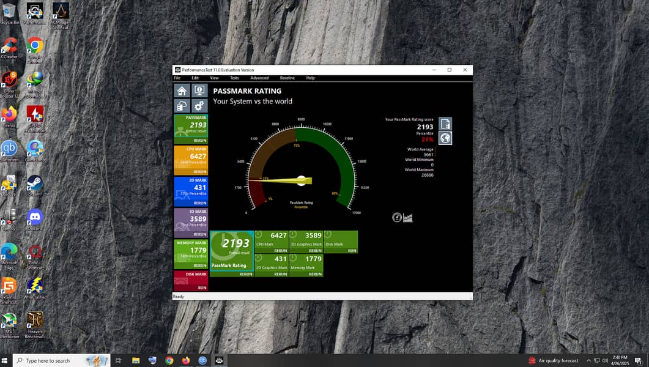This screenshot has height=367, width=649.
Task: Show hidden system tray icons chevron
Action: [x=588, y=360]
